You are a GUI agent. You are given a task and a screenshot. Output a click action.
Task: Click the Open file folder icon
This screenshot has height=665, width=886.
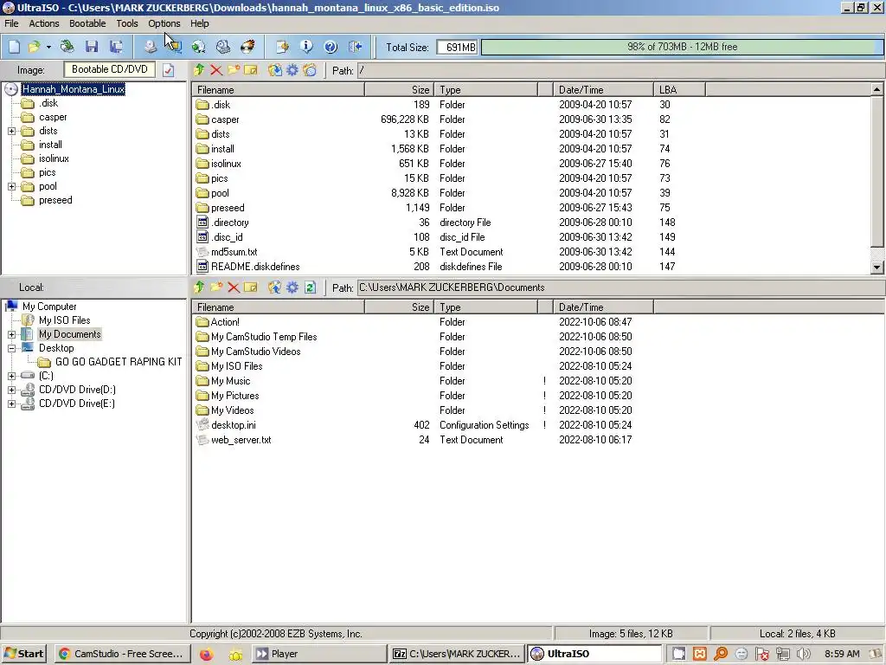point(35,47)
